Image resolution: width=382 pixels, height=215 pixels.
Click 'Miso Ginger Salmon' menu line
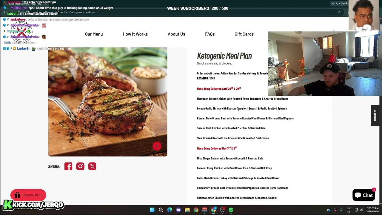pos(230,158)
